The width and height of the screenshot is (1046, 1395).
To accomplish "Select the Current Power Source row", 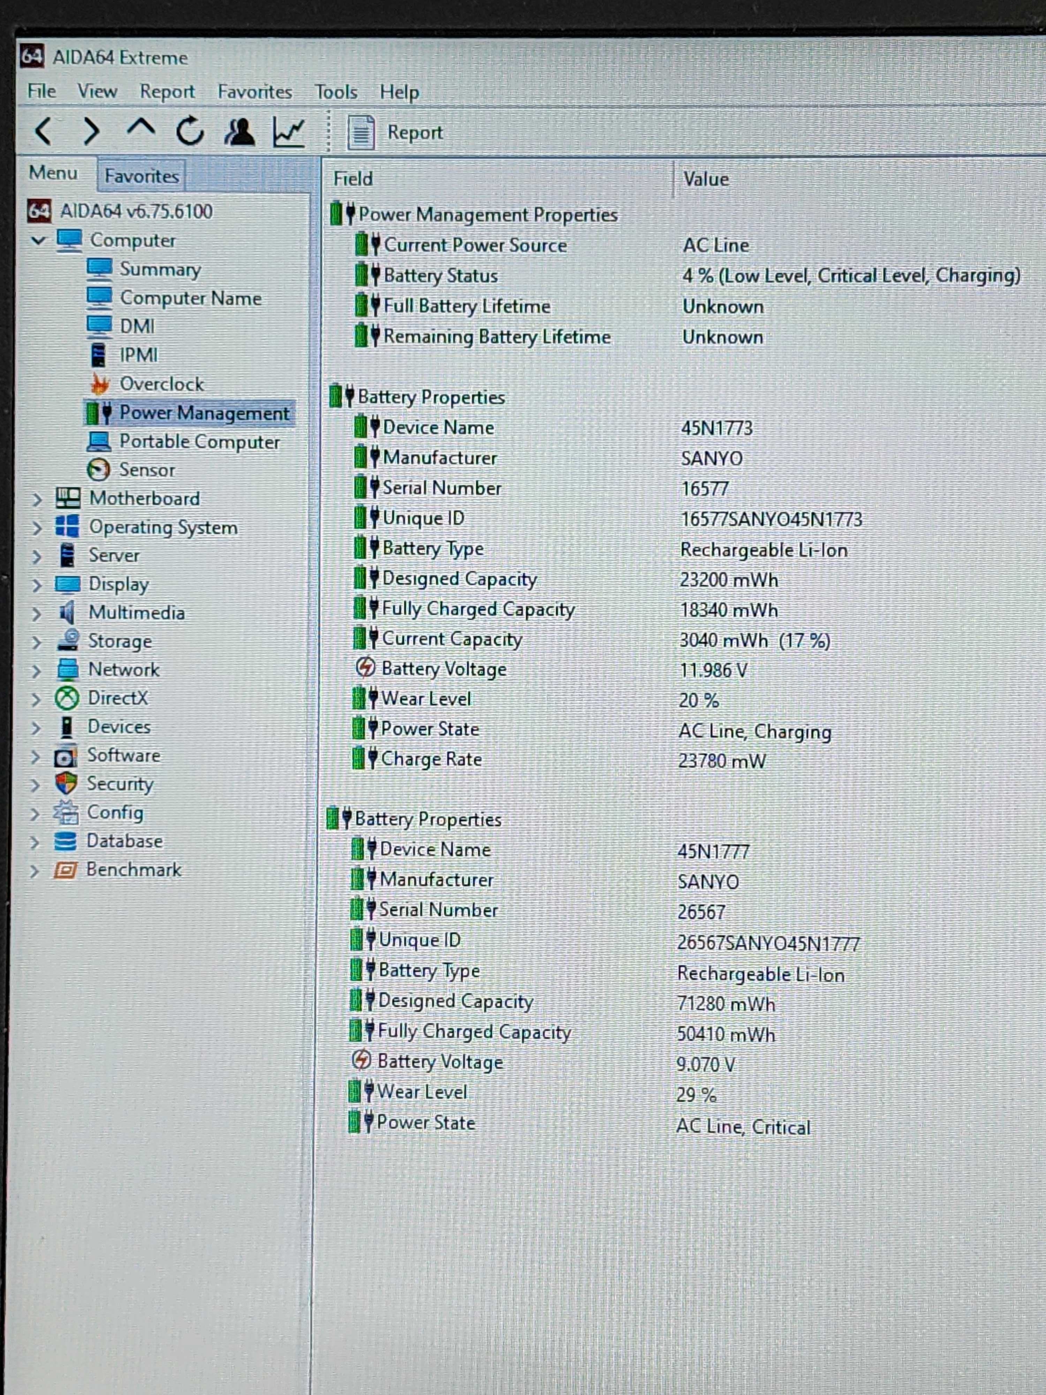I will [687, 245].
